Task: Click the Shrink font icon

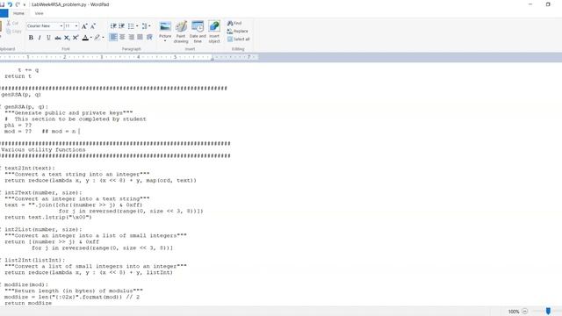Action: [x=93, y=26]
